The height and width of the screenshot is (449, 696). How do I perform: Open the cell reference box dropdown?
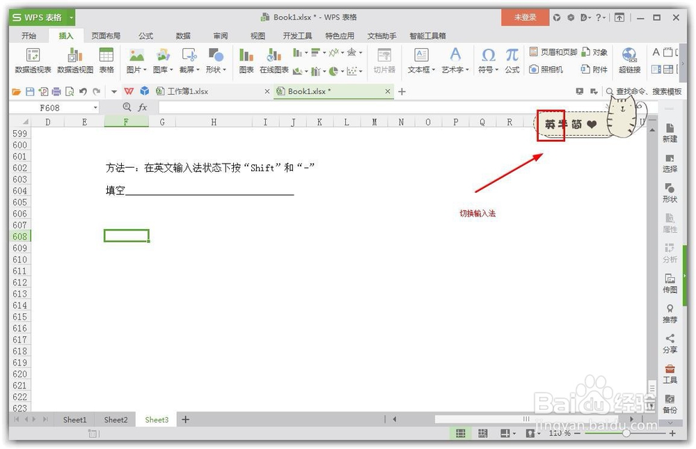[x=97, y=107]
